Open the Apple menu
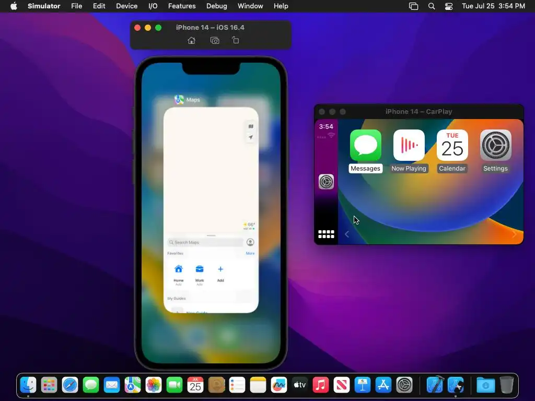The width and height of the screenshot is (535, 401). tap(14, 6)
